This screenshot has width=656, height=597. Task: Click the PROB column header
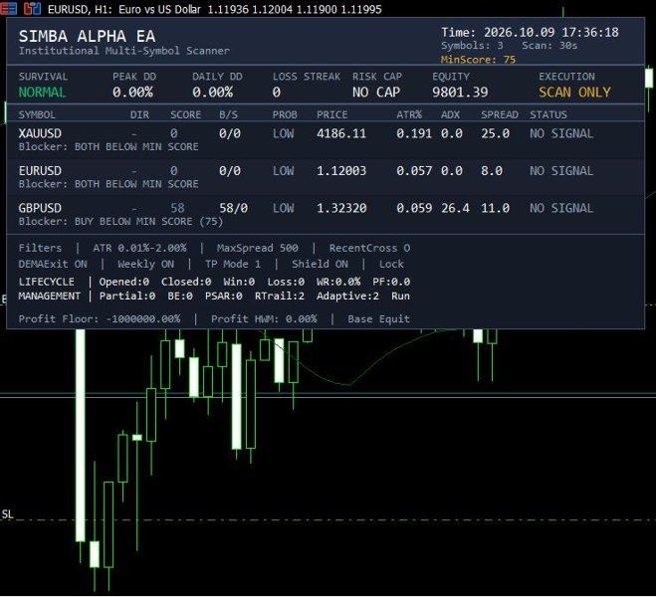point(285,115)
